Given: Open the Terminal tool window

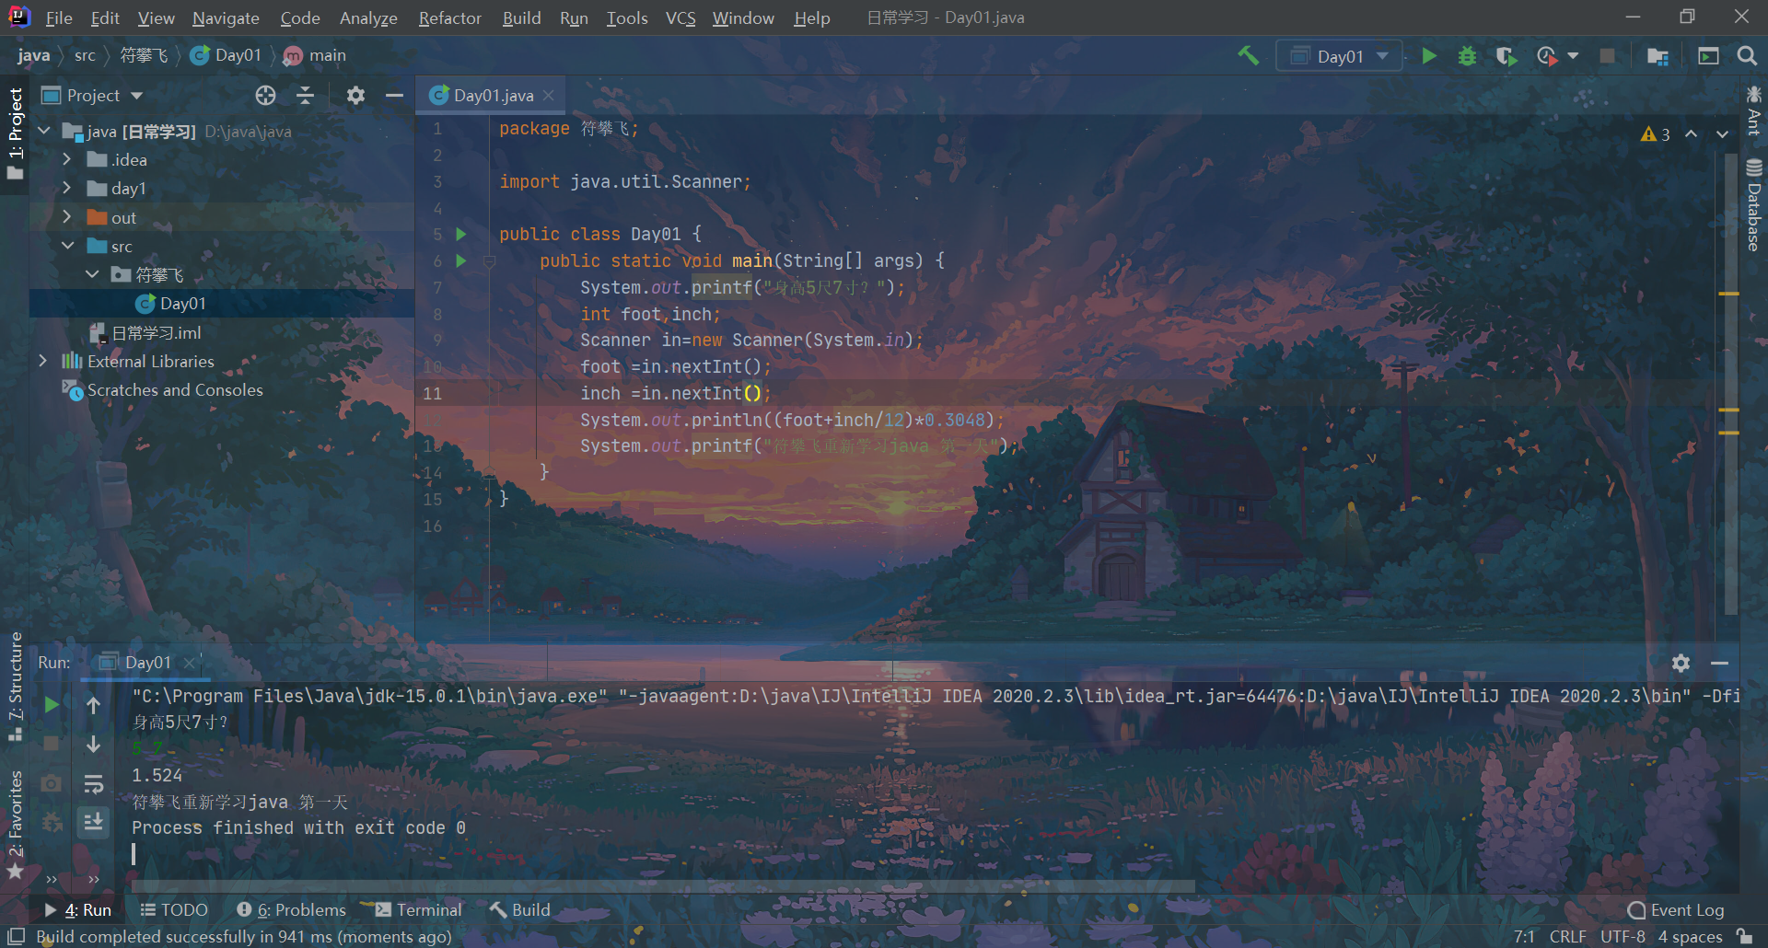Looking at the screenshot, I should click(x=418, y=910).
